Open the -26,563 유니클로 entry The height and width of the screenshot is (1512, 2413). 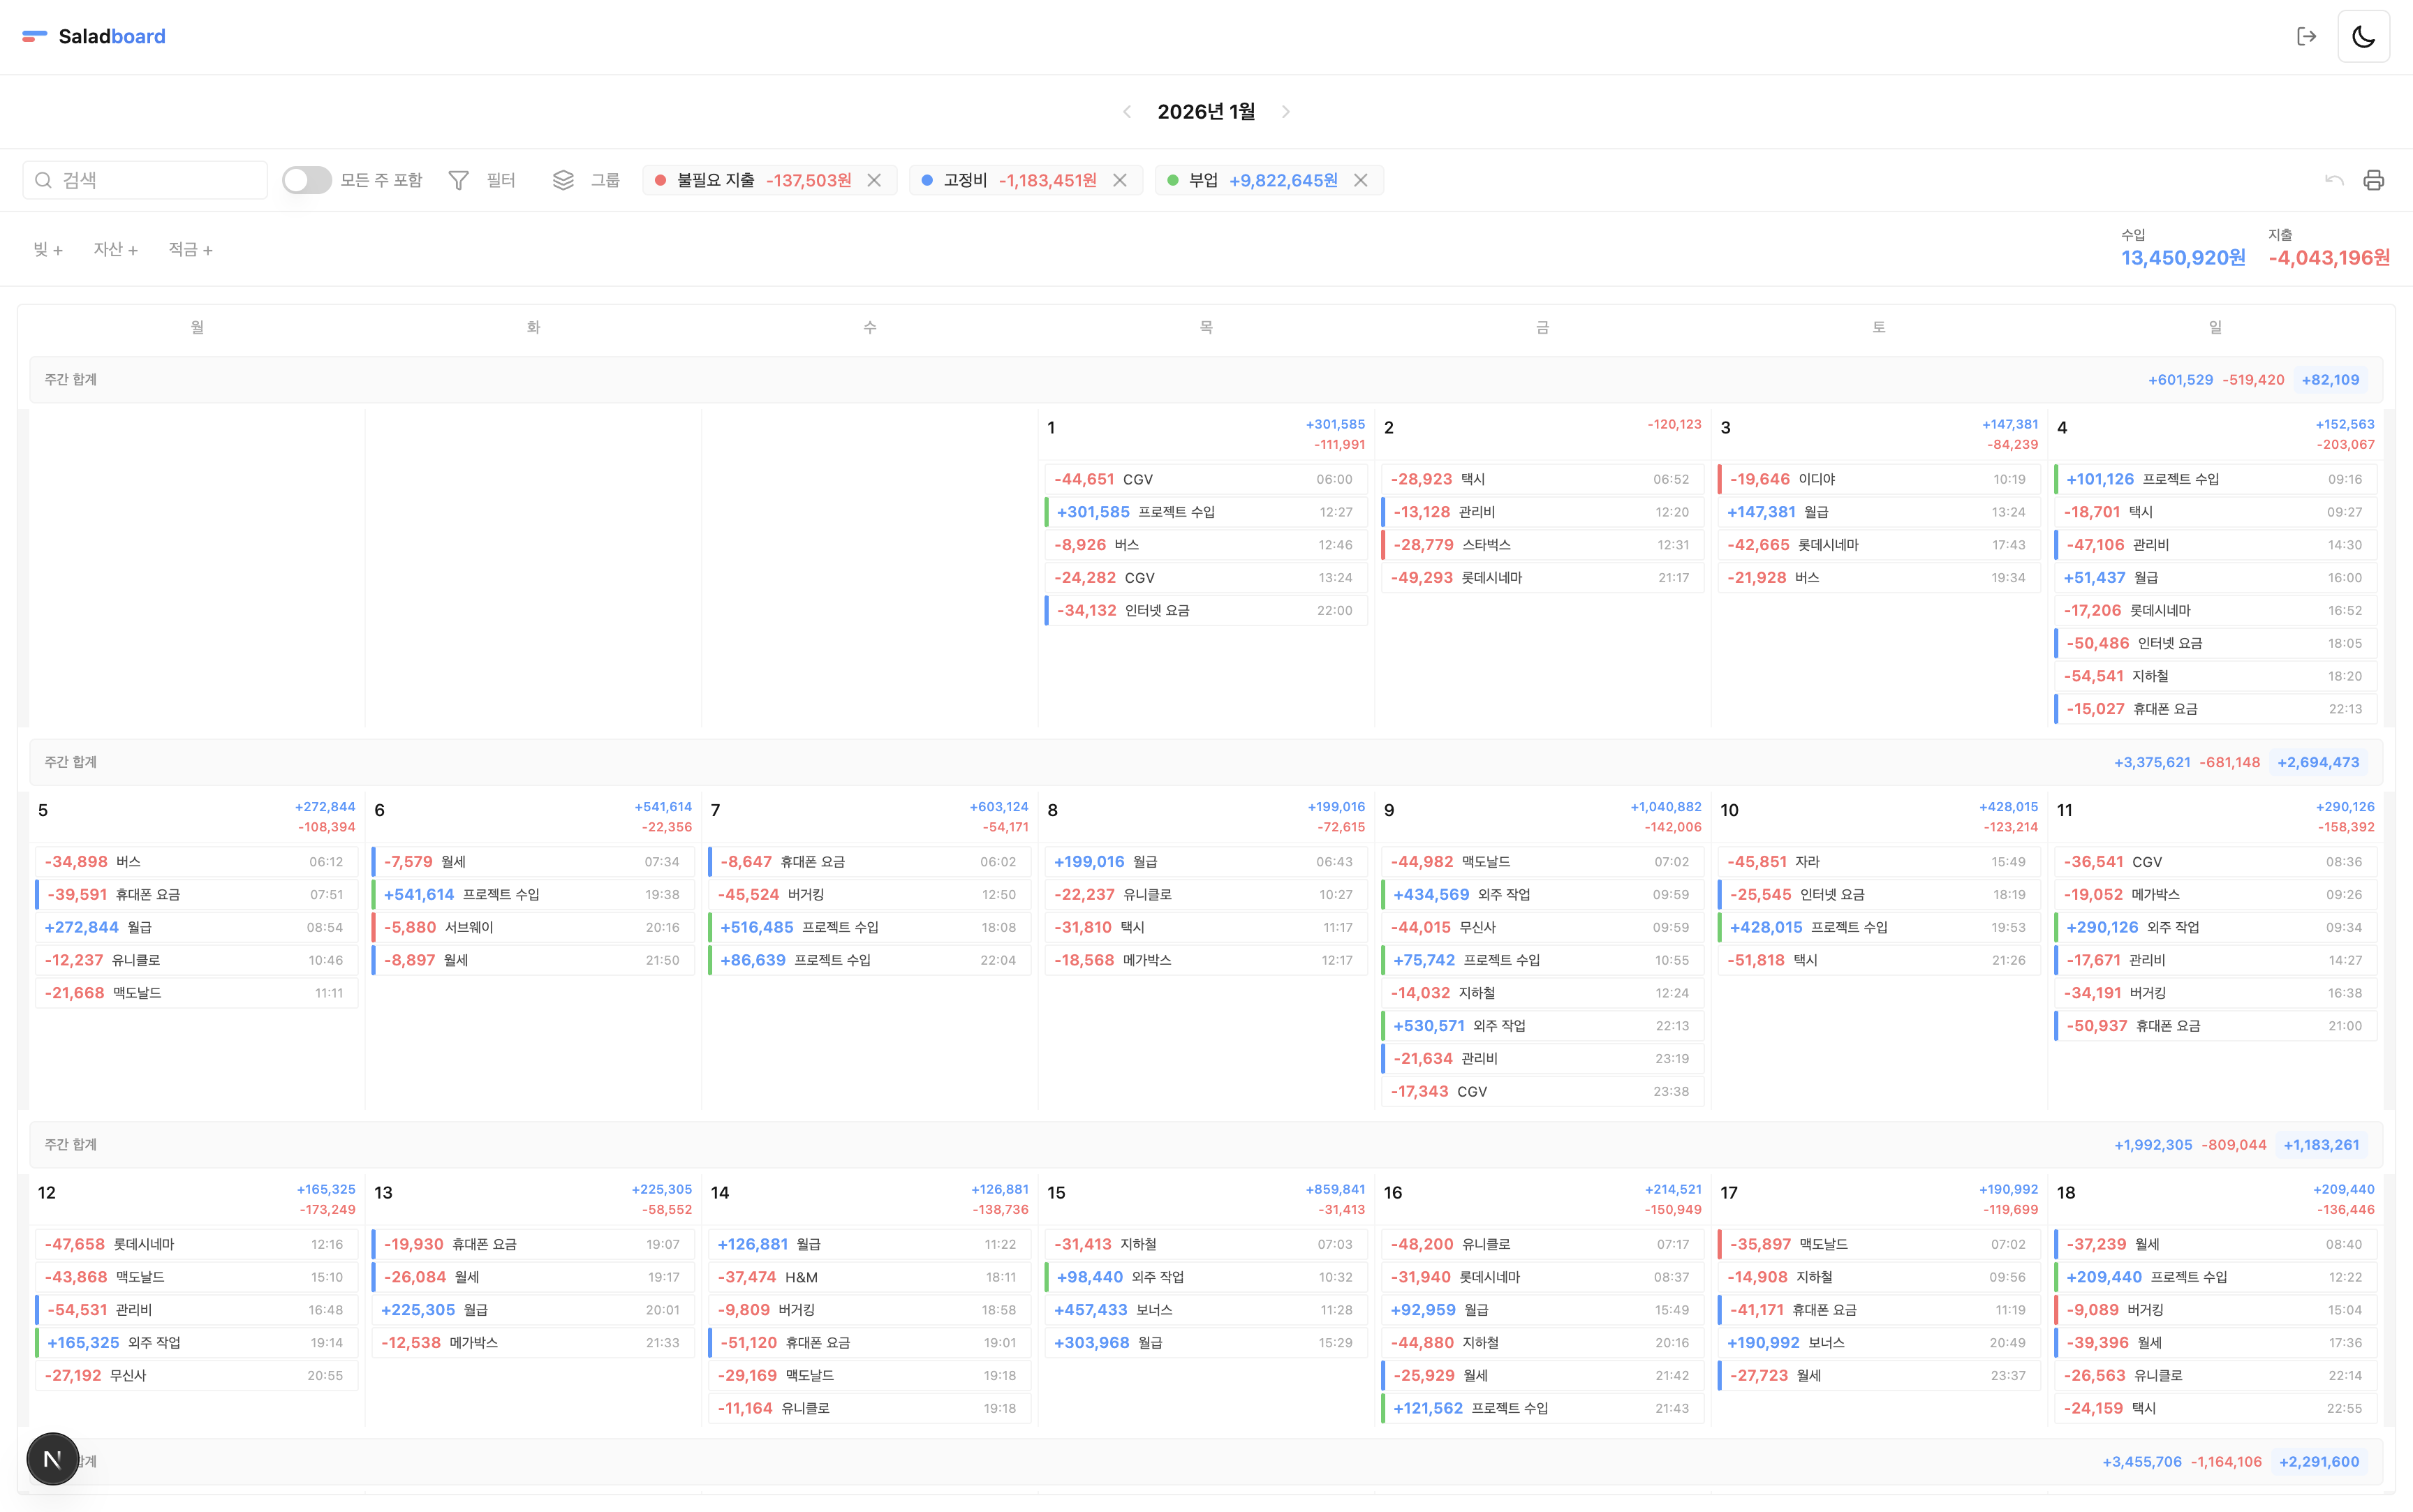click(2215, 1376)
